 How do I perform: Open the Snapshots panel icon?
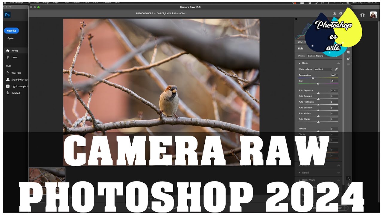[349, 52]
